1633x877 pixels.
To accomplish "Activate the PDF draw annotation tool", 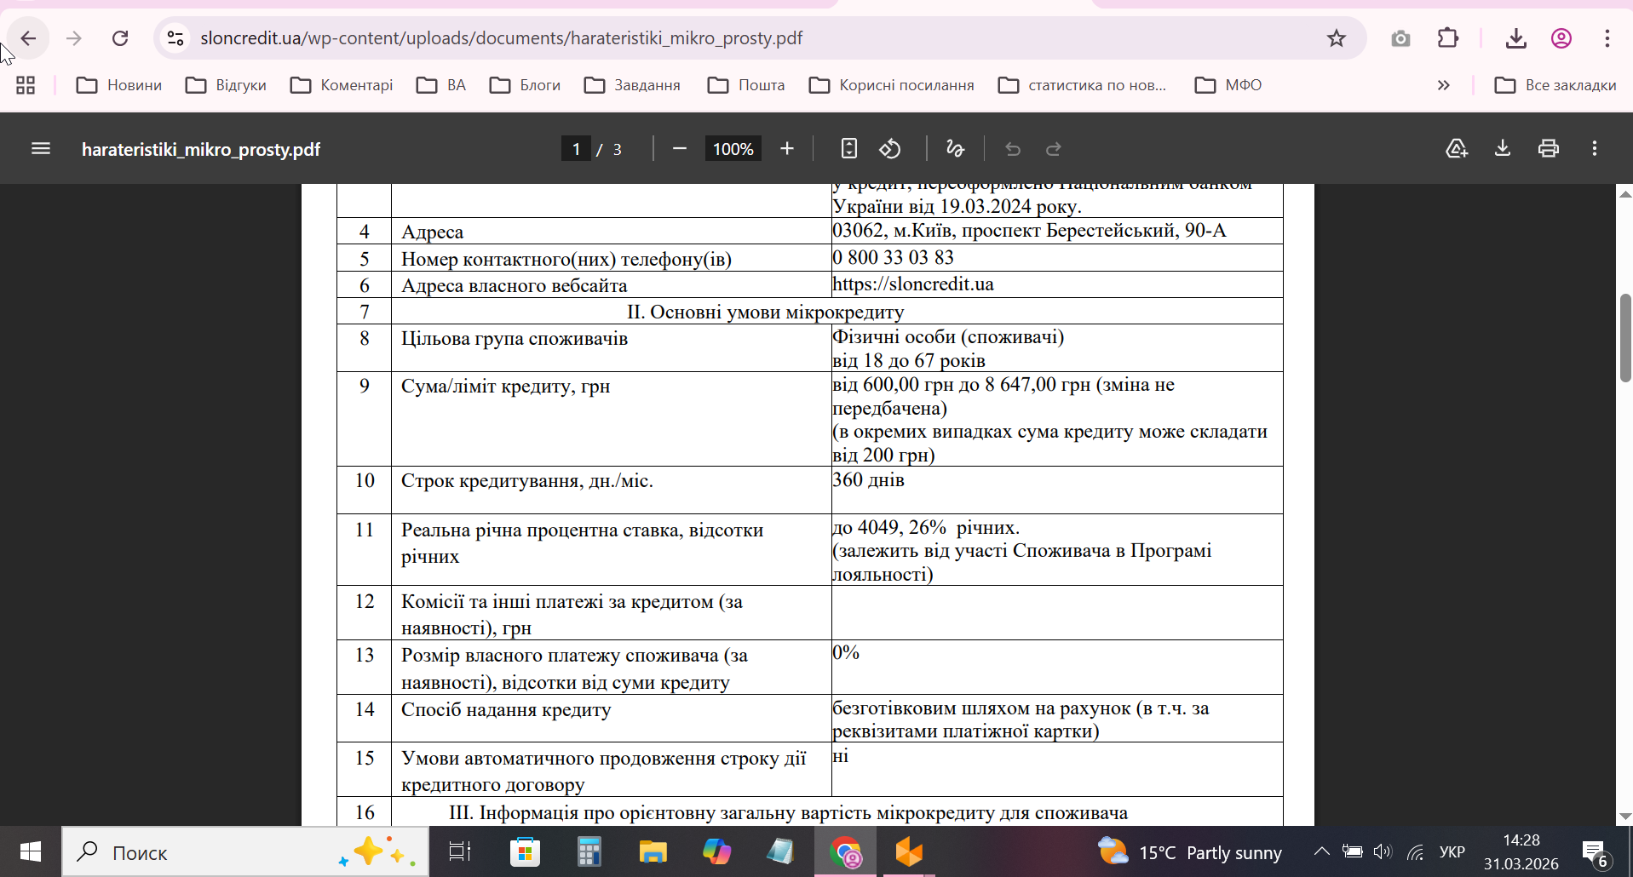I will (955, 149).
